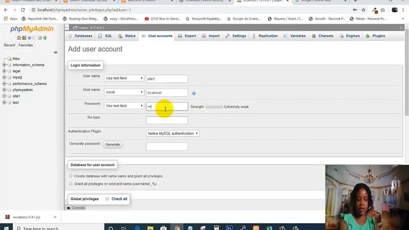Open Plugins tab
409x230 pixels.
click(375, 36)
